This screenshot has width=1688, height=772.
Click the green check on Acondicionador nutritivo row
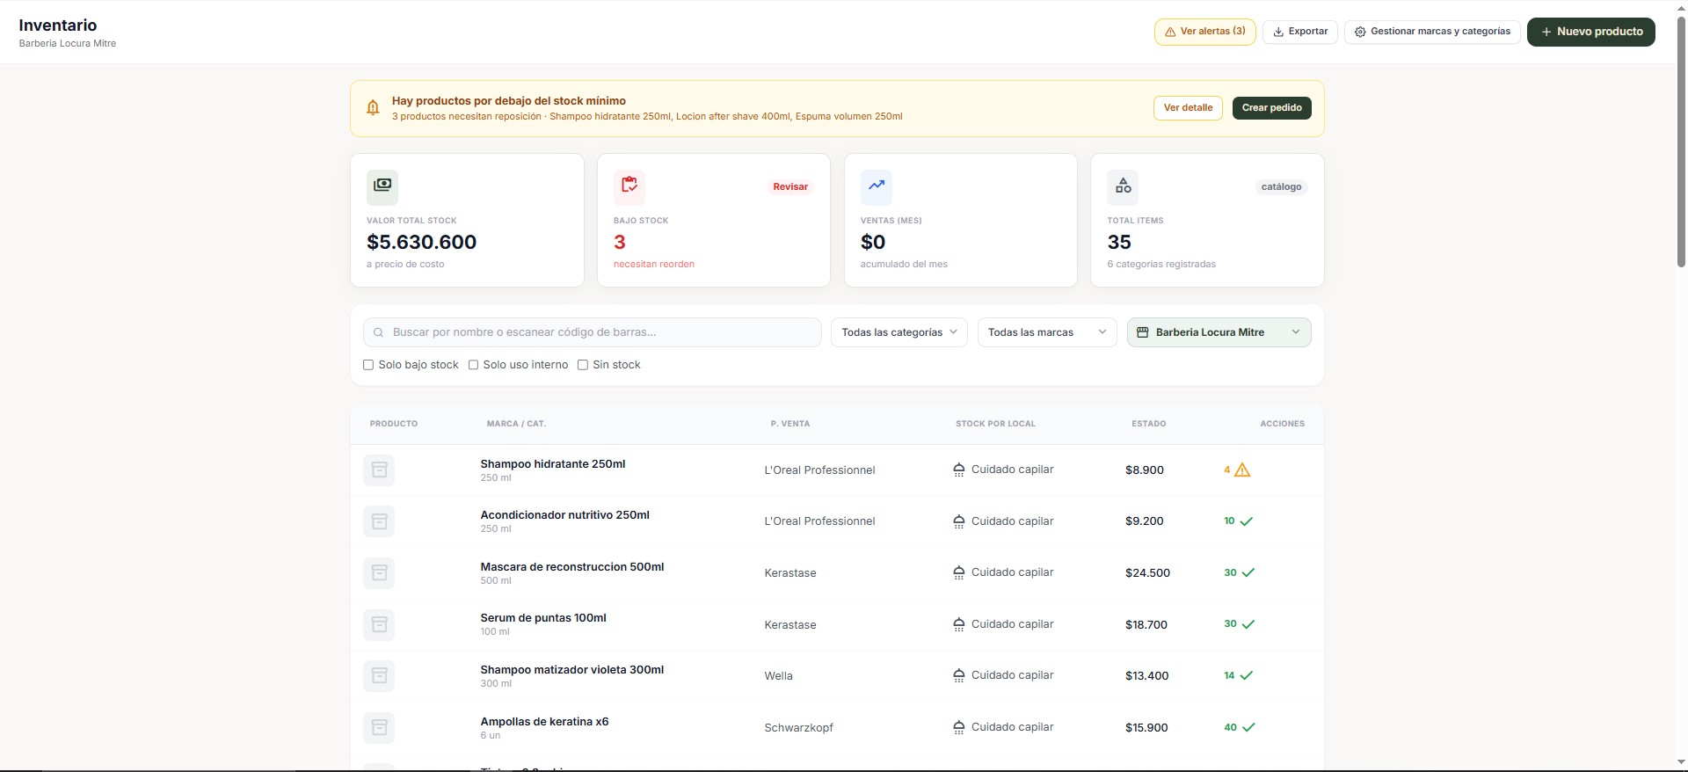(1247, 521)
